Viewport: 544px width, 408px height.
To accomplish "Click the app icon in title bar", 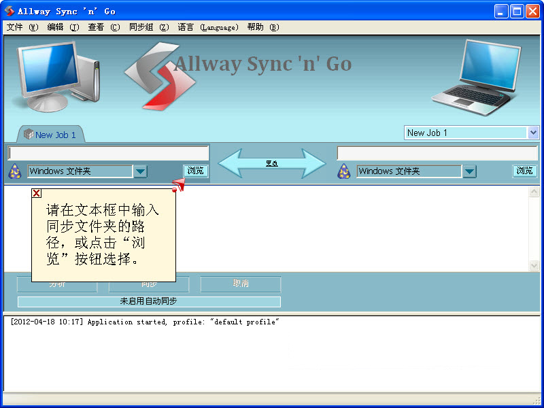I will 10,11.
